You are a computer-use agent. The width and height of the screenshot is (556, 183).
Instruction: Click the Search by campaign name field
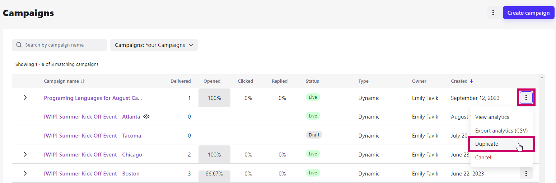pyautogui.click(x=60, y=45)
